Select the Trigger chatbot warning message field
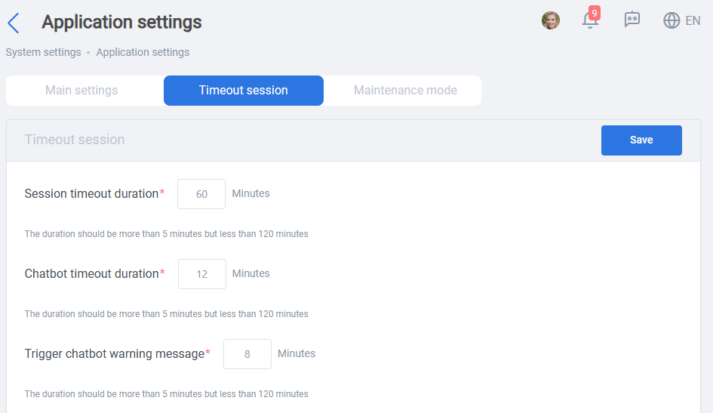 point(247,354)
